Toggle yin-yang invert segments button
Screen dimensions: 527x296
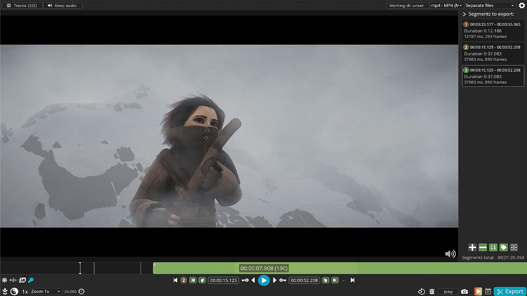coord(14,291)
